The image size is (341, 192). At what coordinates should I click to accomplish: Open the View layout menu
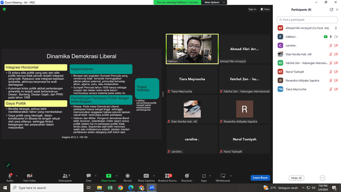(265, 10)
